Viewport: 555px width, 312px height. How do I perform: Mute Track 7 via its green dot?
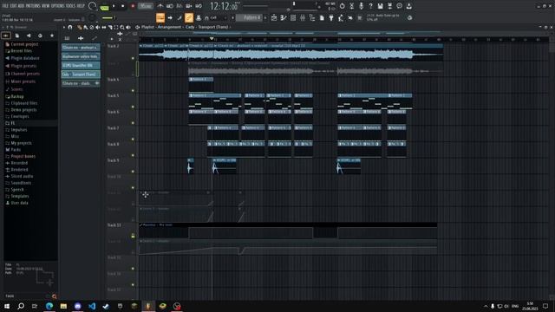point(133,139)
